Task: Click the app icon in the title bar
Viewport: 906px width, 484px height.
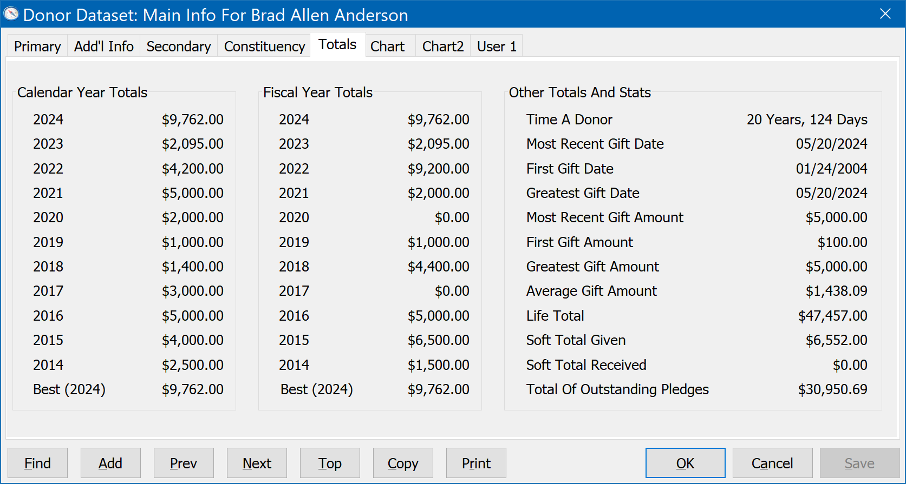Action: pos(11,14)
